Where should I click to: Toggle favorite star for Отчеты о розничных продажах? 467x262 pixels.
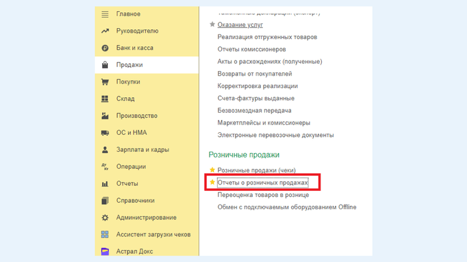coord(212,182)
